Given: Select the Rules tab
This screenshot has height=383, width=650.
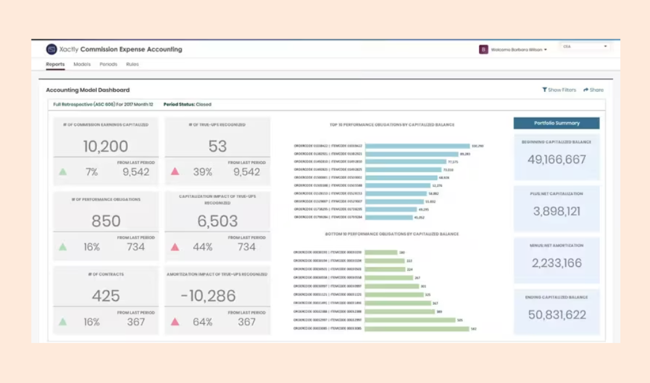Looking at the screenshot, I should point(132,64).
